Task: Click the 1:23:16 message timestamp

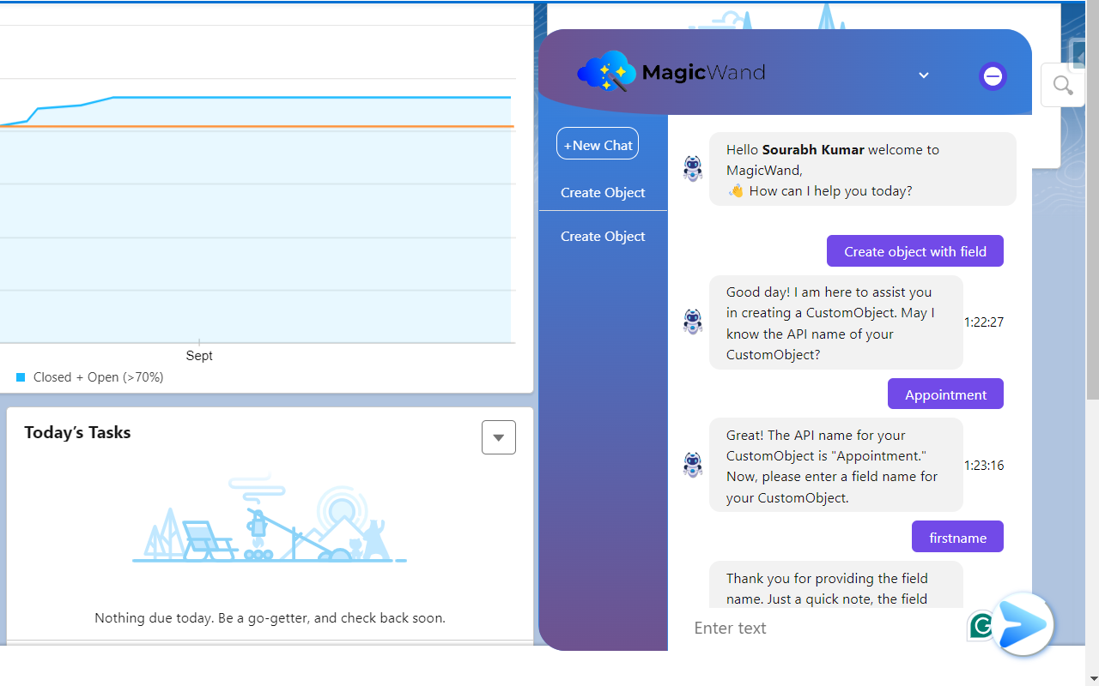Action: pos(984,466)
